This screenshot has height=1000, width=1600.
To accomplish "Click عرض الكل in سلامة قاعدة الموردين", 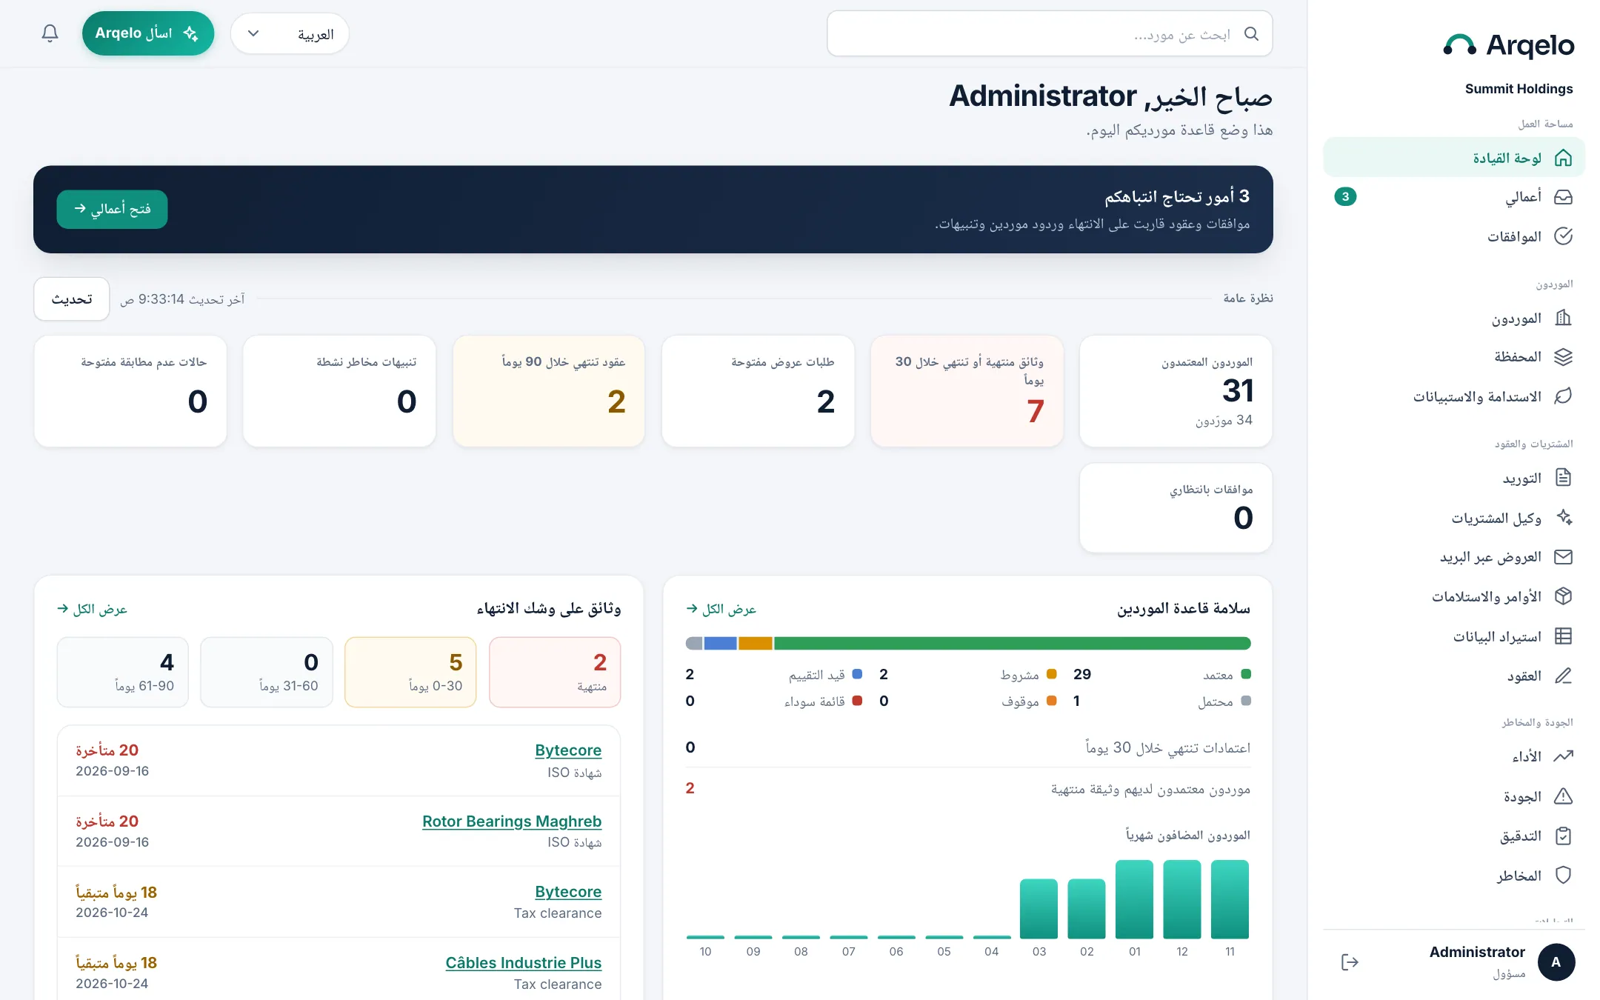I will [x=721, y=609].
